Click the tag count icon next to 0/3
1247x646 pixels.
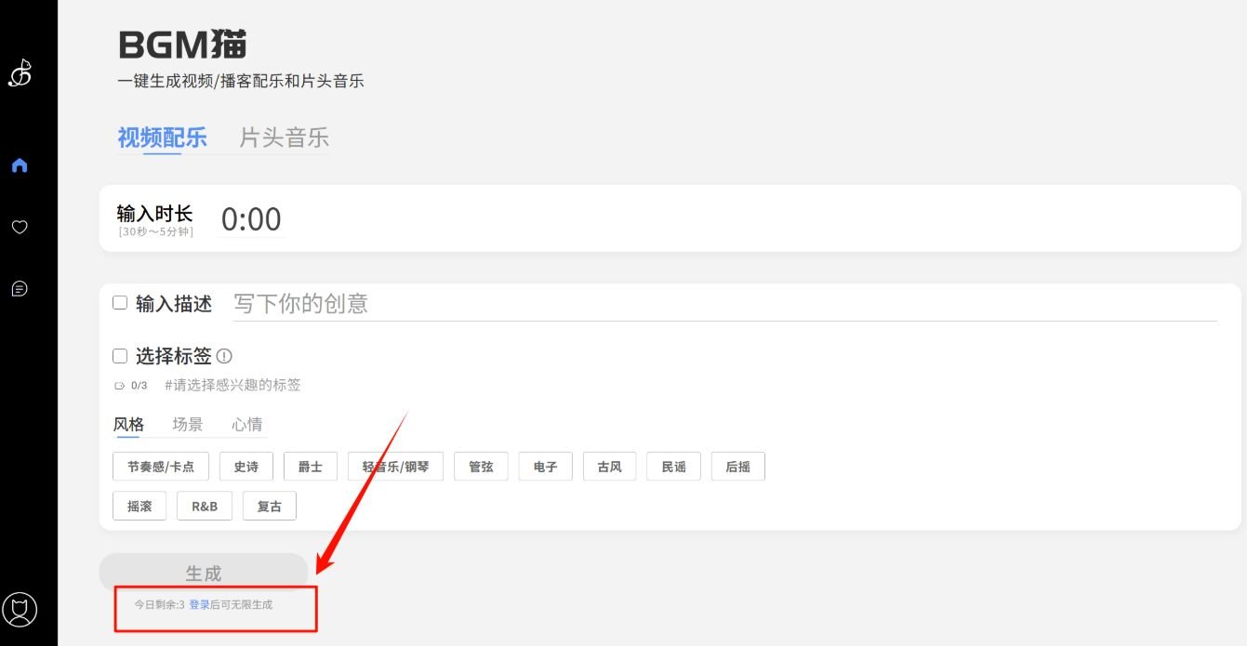[x=119, y=386]
